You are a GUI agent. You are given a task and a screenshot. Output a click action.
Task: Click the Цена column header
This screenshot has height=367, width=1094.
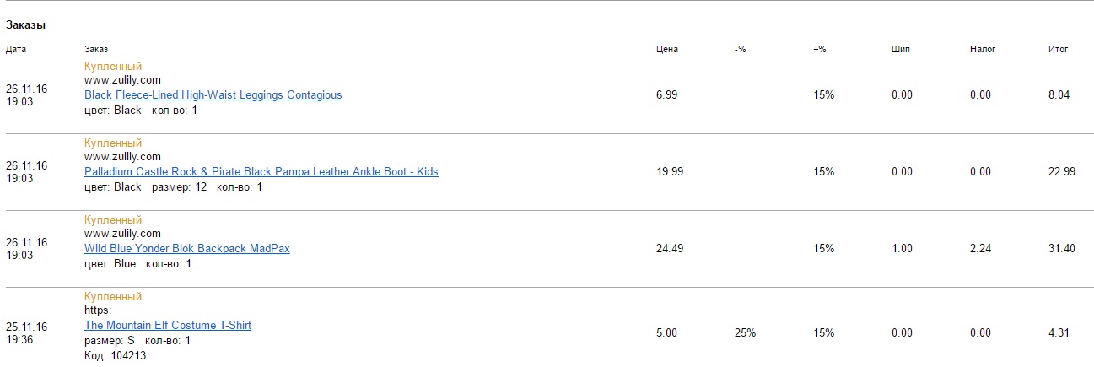tap(667, 49)
